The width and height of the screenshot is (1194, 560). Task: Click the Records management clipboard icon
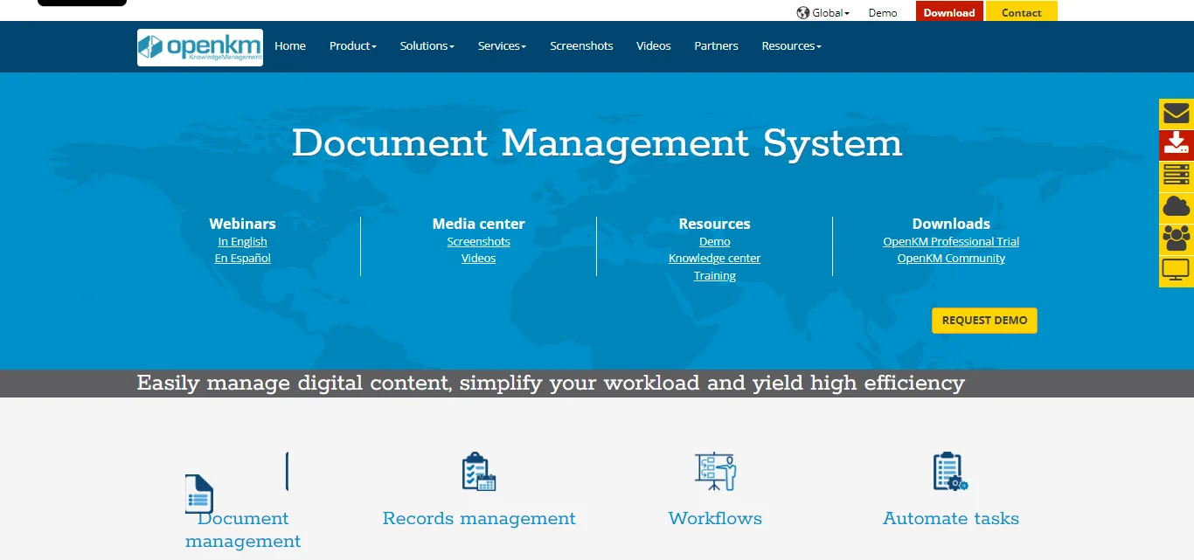click(479, 472)
